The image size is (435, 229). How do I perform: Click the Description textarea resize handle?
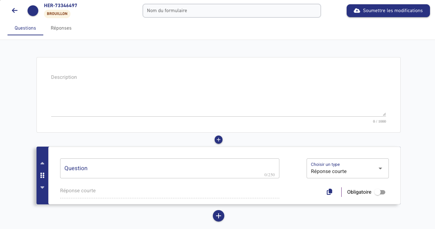[x=384, y=114]
